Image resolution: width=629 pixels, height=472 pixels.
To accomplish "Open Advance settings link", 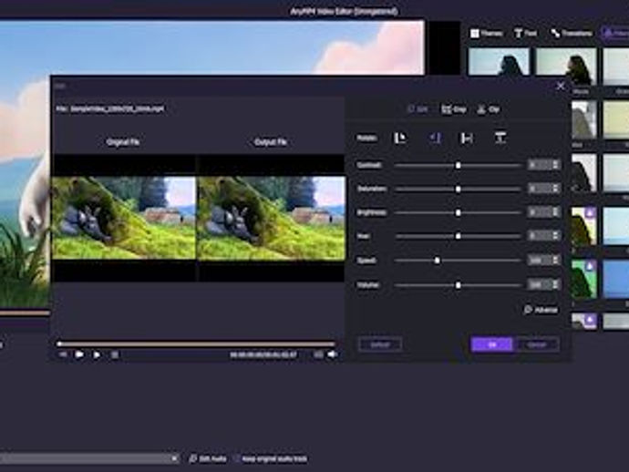I will coord(541,310).
